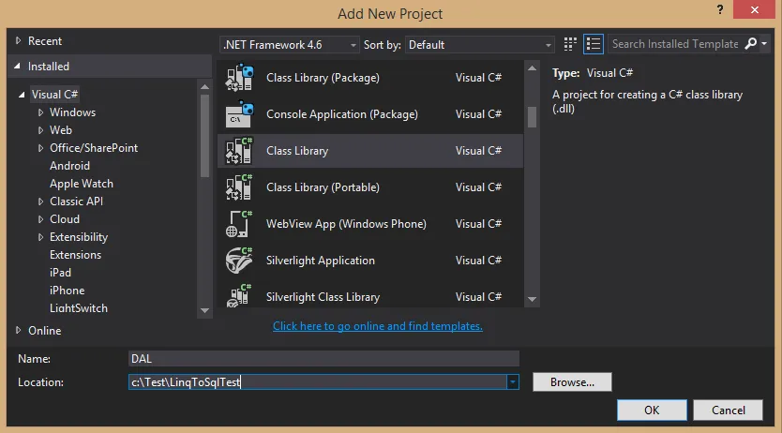
Task: Expand the Windows tree node
Action: click(41, 112)
